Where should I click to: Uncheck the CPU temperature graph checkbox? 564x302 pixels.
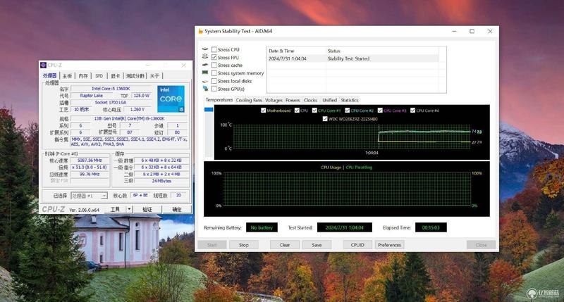[x=297, y=111]
